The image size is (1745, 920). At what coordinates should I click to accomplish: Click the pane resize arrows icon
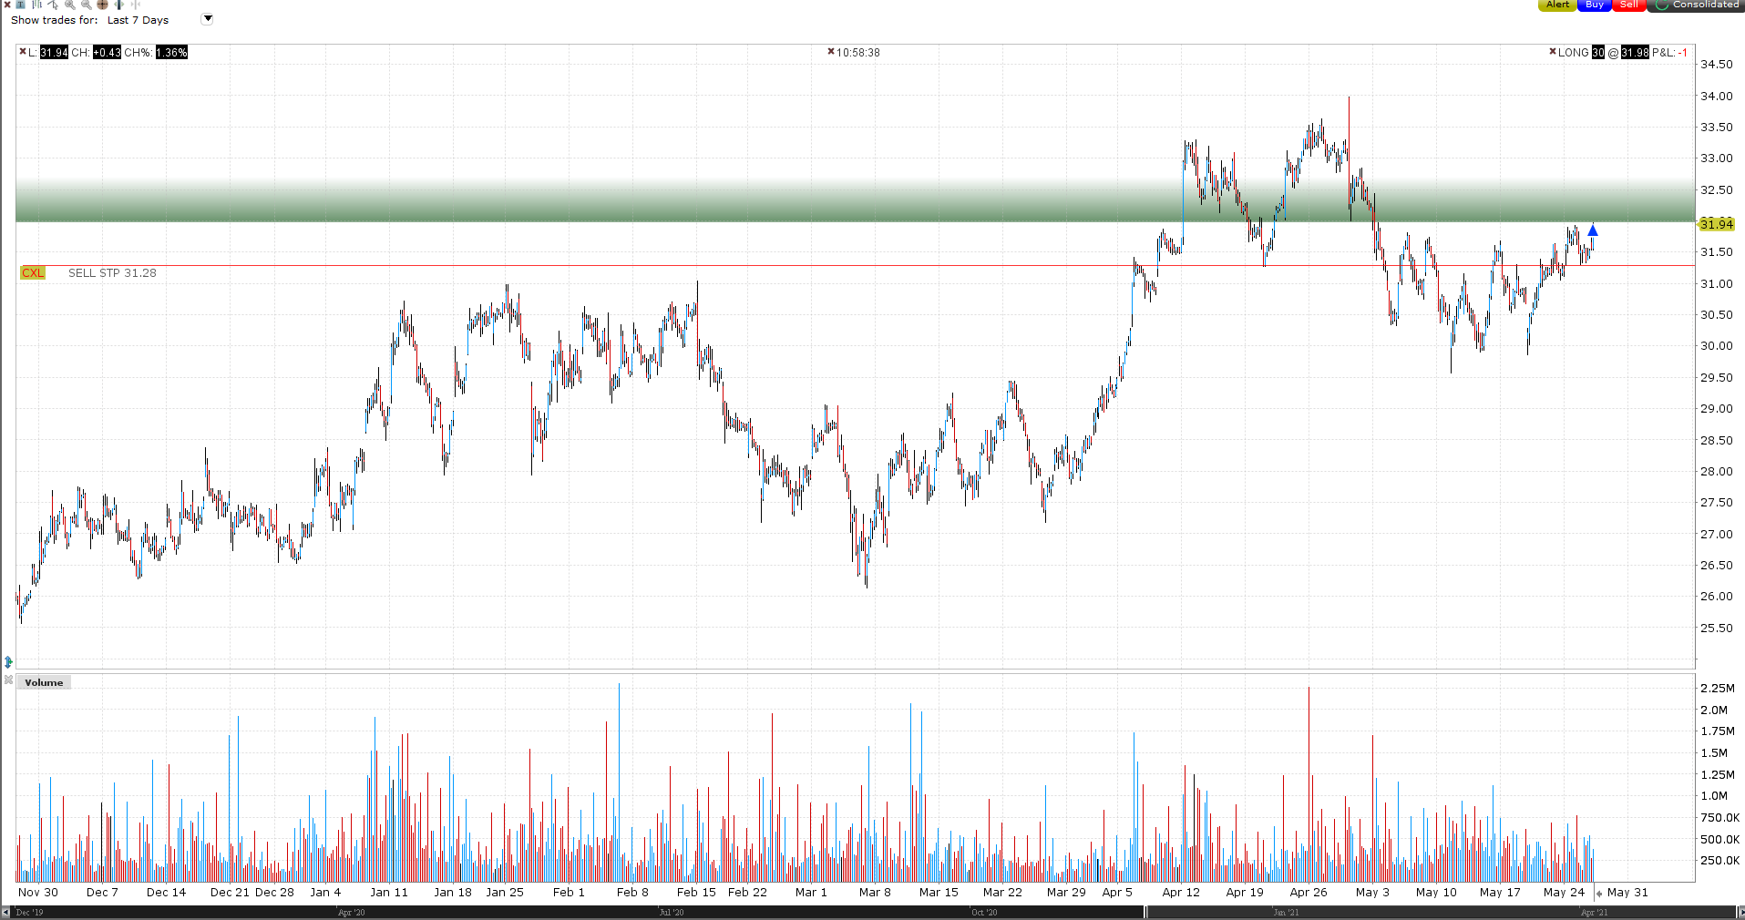[8, 662]
